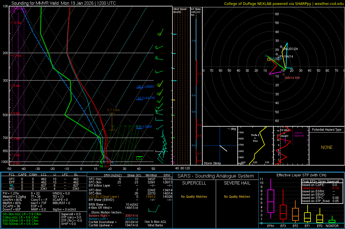Click the 0 C=13969' freezing level label
The image size is (345, 229).
[x=144, y=127]
